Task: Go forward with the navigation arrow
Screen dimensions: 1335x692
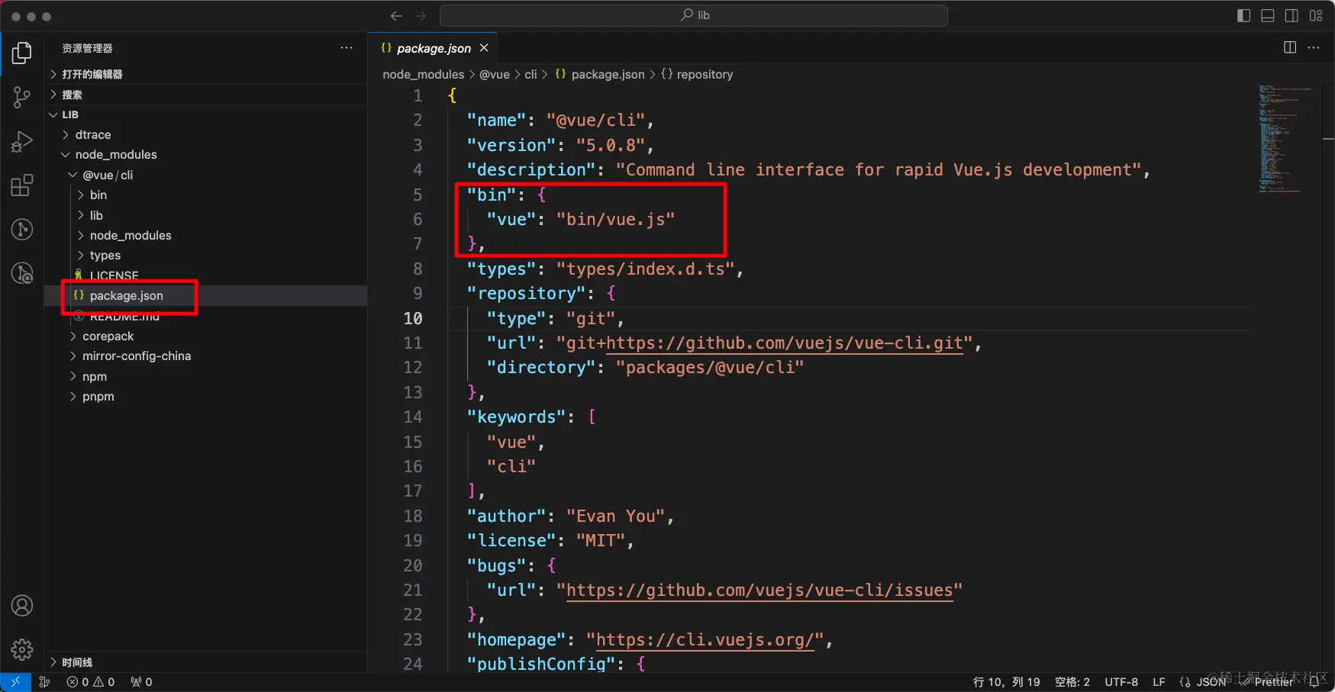Action: [x=421, y=15]
